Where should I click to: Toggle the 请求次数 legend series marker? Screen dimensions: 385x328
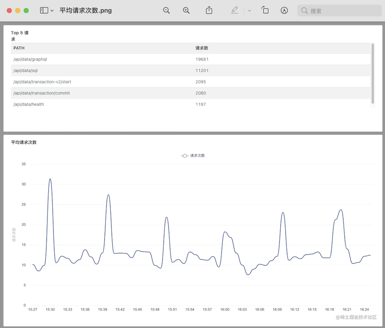[x=185, y=156]
